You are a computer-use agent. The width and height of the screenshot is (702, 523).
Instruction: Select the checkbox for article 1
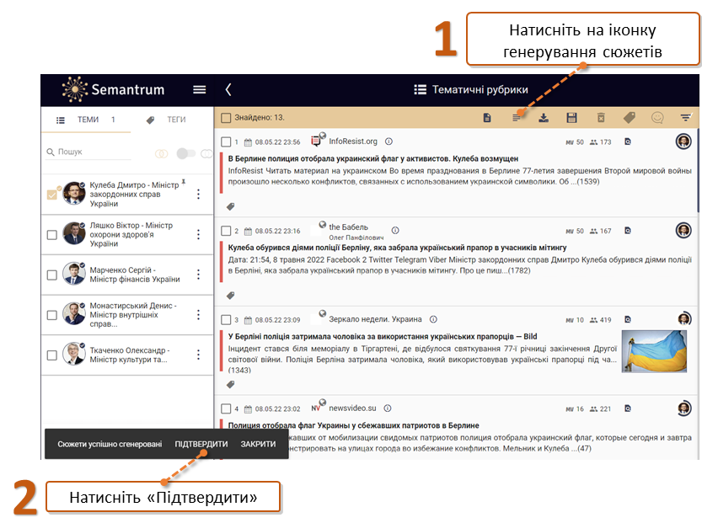coord(226,141)
